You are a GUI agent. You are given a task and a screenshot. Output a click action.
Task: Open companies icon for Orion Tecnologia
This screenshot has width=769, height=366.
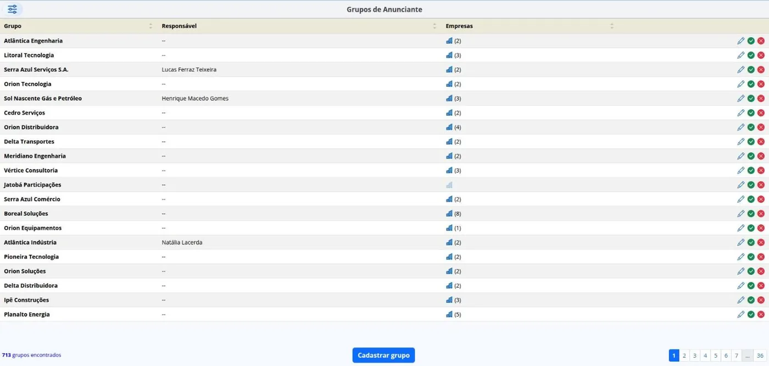(449, 84)
